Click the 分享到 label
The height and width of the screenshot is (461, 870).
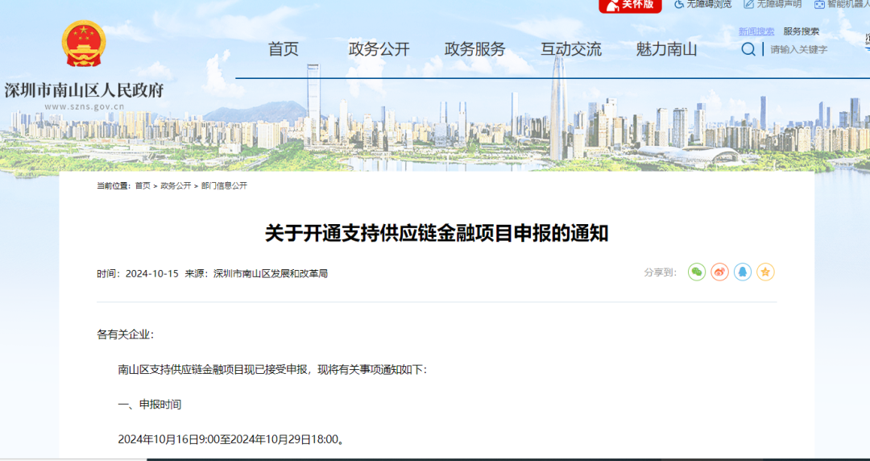pyautogui.click(x=661, y=272)
